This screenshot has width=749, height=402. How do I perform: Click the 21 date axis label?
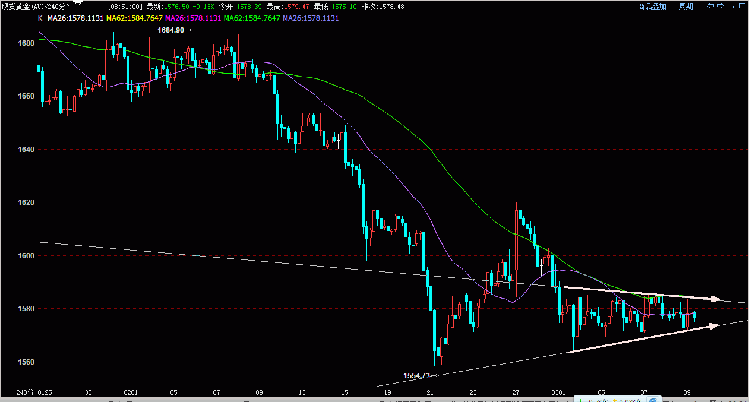tap(431, 393)
